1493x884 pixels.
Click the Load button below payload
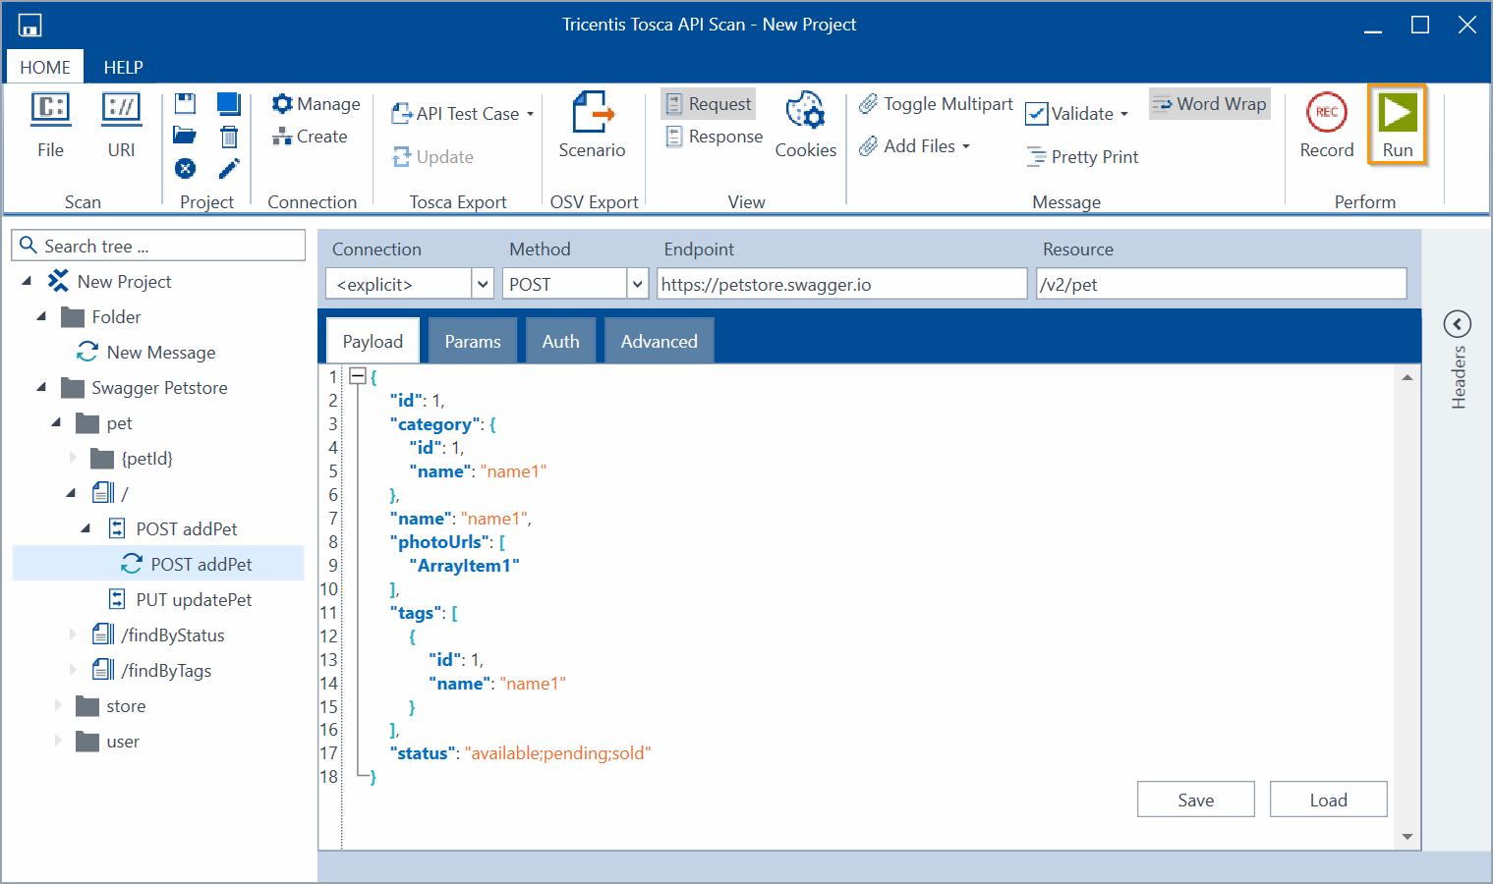tap(1328, 800)
